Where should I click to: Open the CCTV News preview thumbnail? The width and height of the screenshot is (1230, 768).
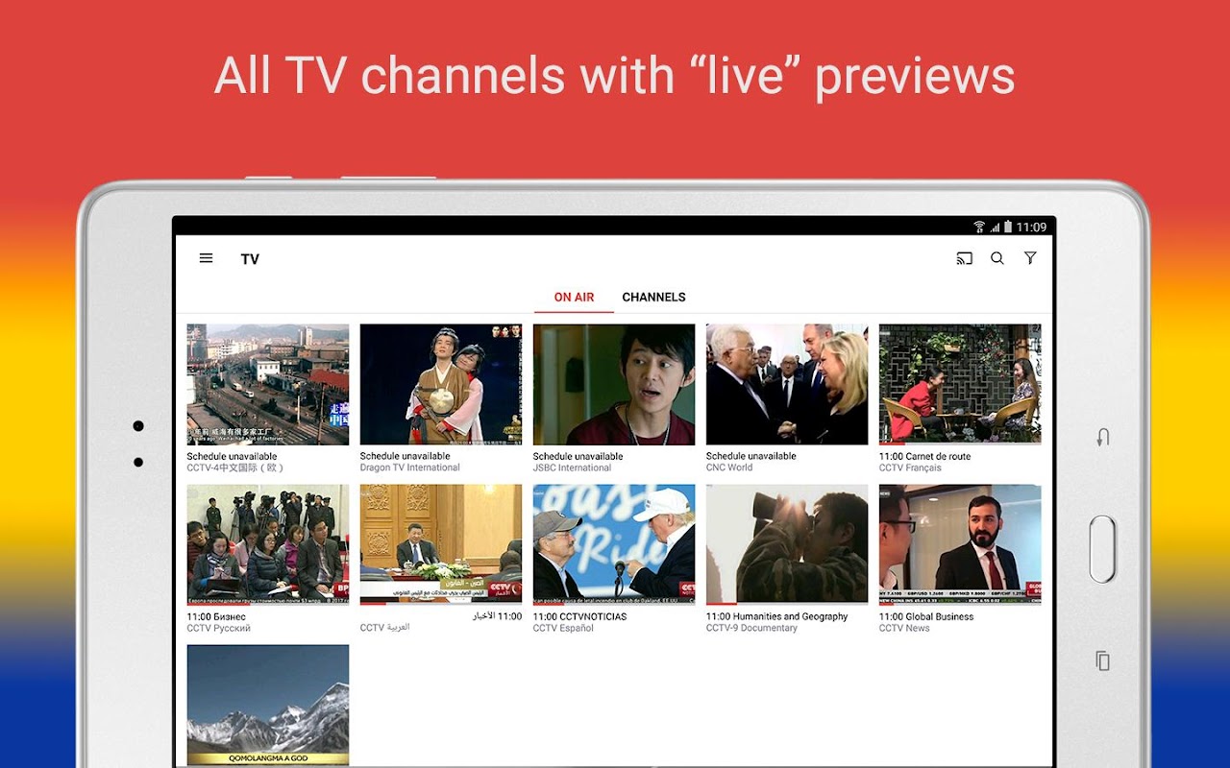(x=960, y=544)
